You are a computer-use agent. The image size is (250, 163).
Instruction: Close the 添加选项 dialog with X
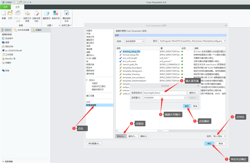point(198,86)
